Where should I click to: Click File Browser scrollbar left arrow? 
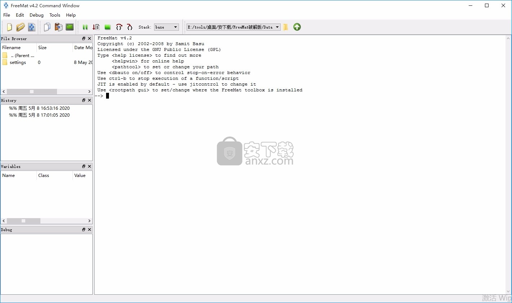pos(4,91)
